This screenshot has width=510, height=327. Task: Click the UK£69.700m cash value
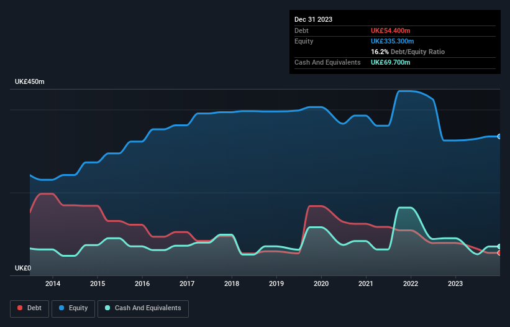[x=390, y=62]
